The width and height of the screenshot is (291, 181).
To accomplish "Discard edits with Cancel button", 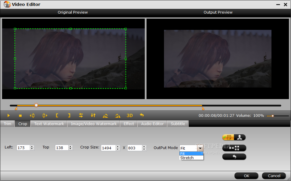I will coord(274,176).
